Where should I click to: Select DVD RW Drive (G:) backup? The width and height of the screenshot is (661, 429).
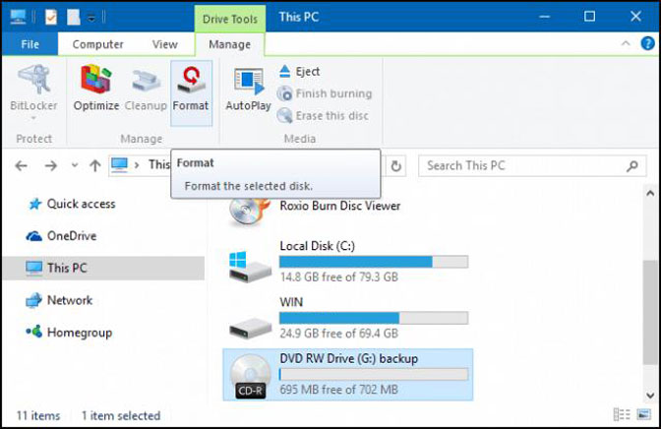click(348, 375)
